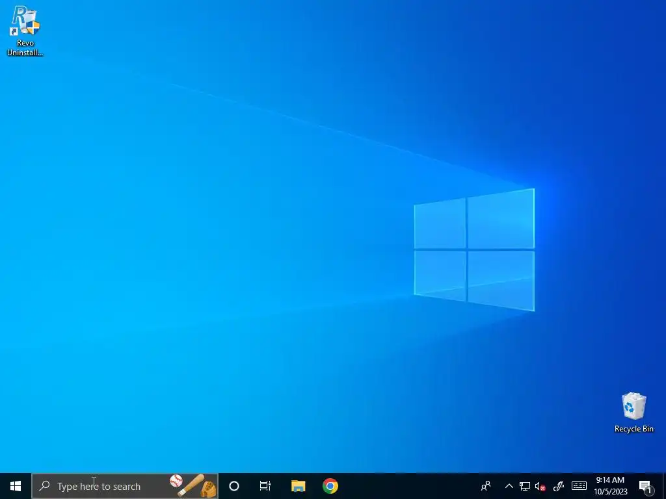Open the People icon in taskbar
The width and height of the screenshot is (666, 499).
[485, 486]
